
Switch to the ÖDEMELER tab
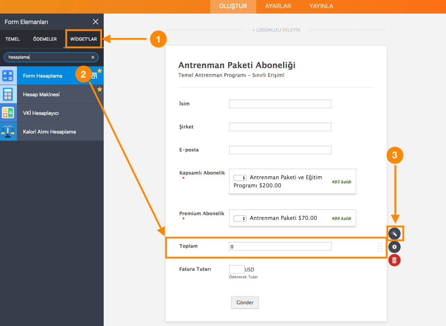45,39
